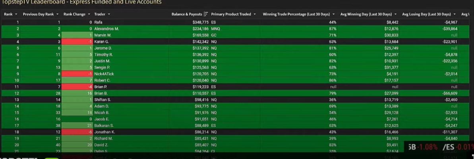Image resolution: width=474 pixels, height=159 pixels.
Task: Click the -$39,864 avg losing day cell
Action: (x=450, y=29)
